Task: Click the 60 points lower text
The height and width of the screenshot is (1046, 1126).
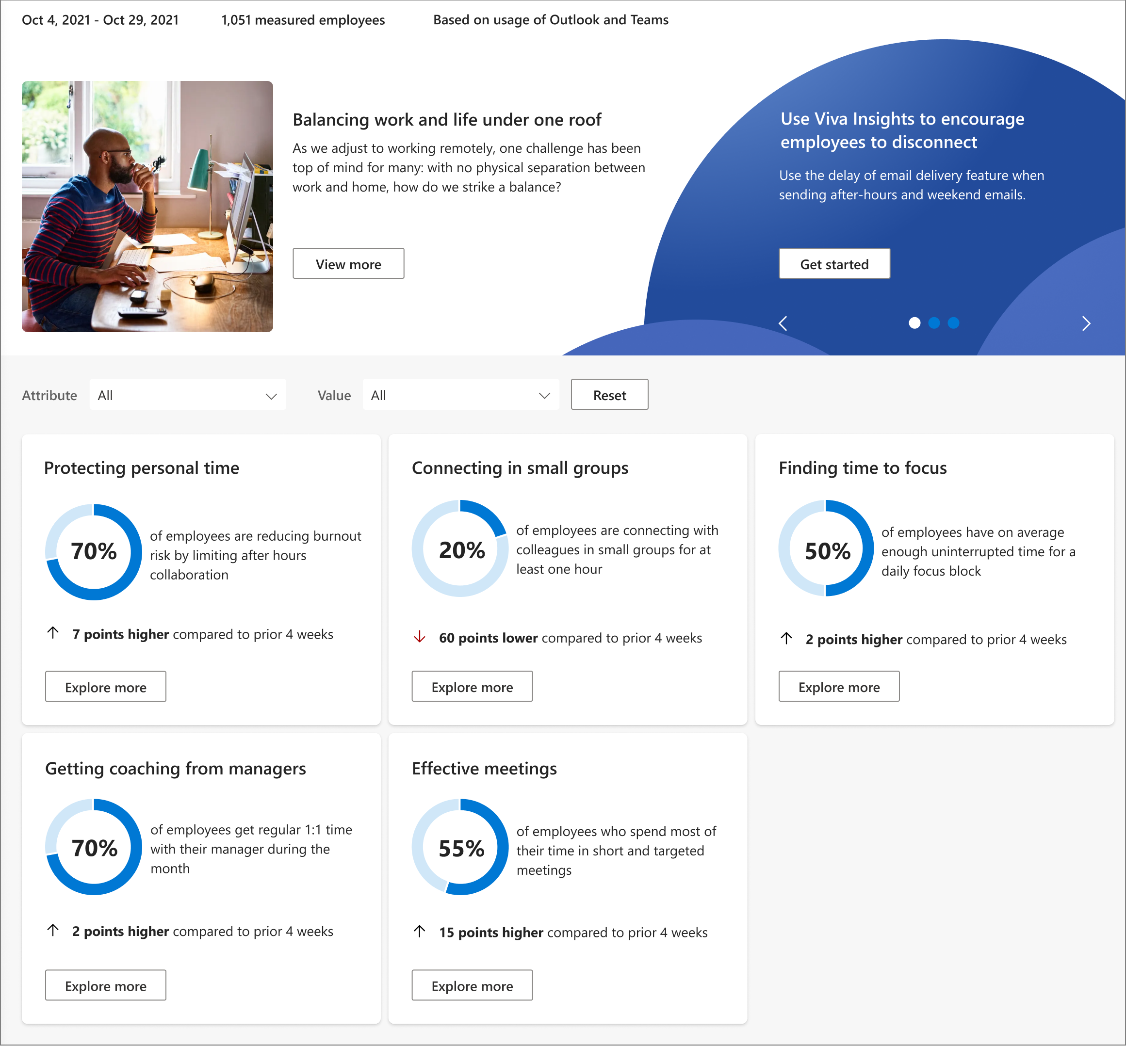Action: click(x=489, y=638)
